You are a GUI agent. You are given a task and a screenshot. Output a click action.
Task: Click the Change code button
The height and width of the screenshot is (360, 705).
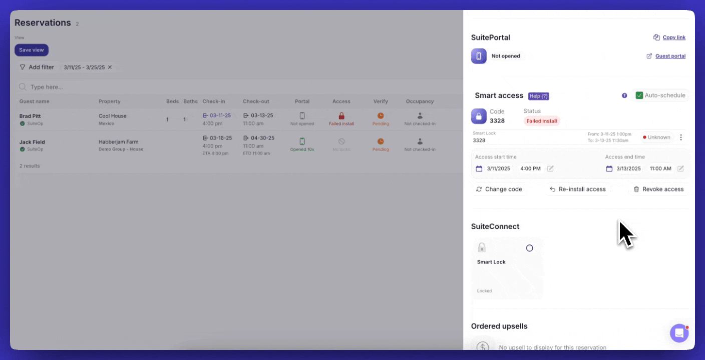(x=499, y=189)
